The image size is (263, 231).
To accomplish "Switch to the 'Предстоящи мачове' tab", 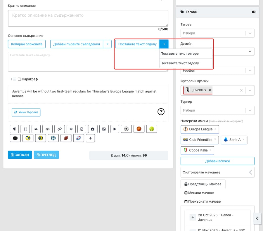I will point(203,184).
